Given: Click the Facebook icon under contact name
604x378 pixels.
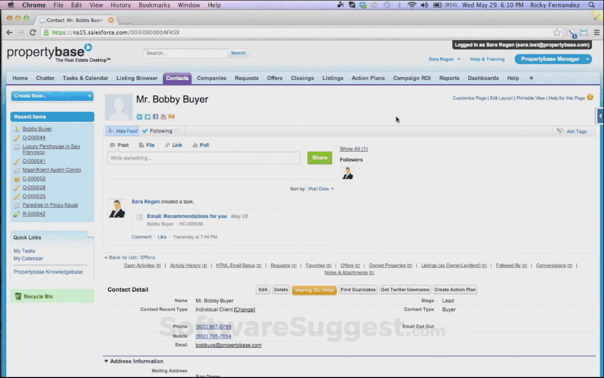Looking at the screenshot, I should pos(155,117).
